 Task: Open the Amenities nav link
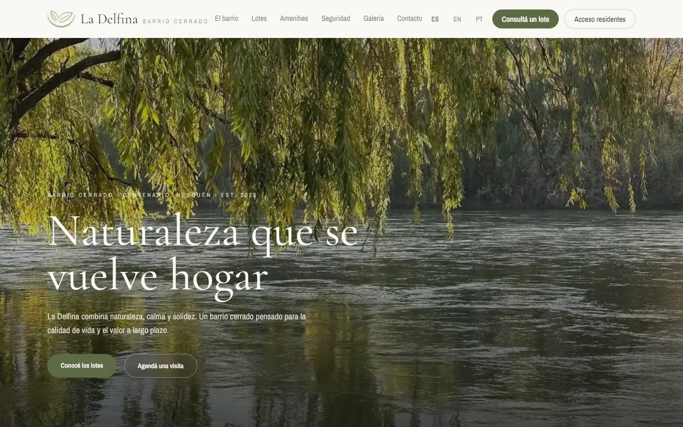click(294, 19)
